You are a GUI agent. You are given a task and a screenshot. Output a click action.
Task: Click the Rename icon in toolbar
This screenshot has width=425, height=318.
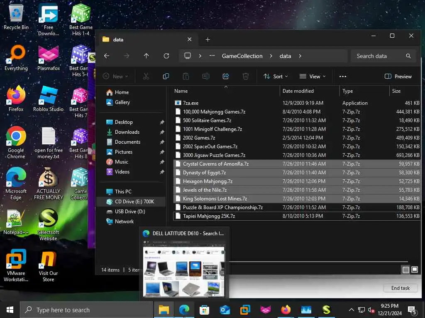point(206,77)
